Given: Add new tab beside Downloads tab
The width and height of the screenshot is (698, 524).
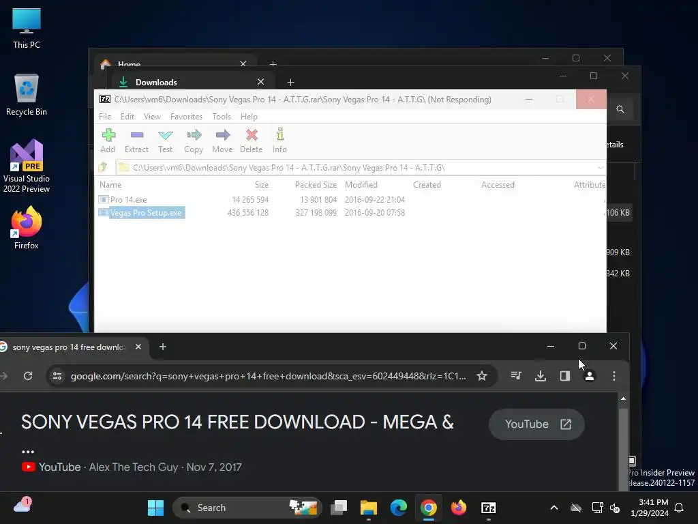Looking at the screenshot, I should click(x=290, y=82).
